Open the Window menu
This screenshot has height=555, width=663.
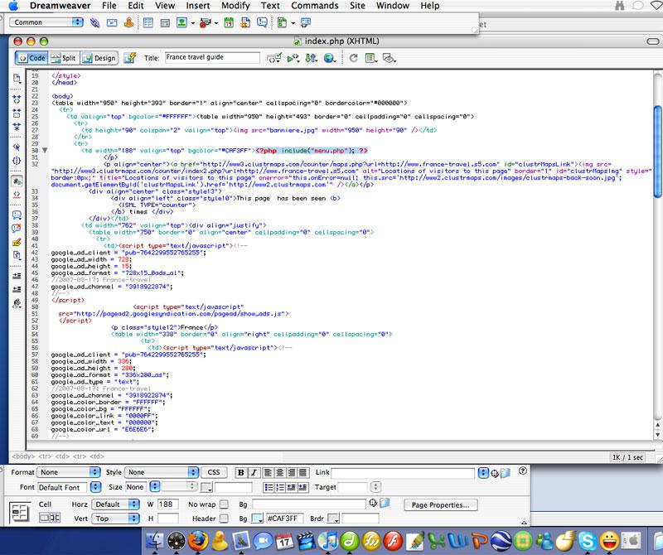click(393, 6)
